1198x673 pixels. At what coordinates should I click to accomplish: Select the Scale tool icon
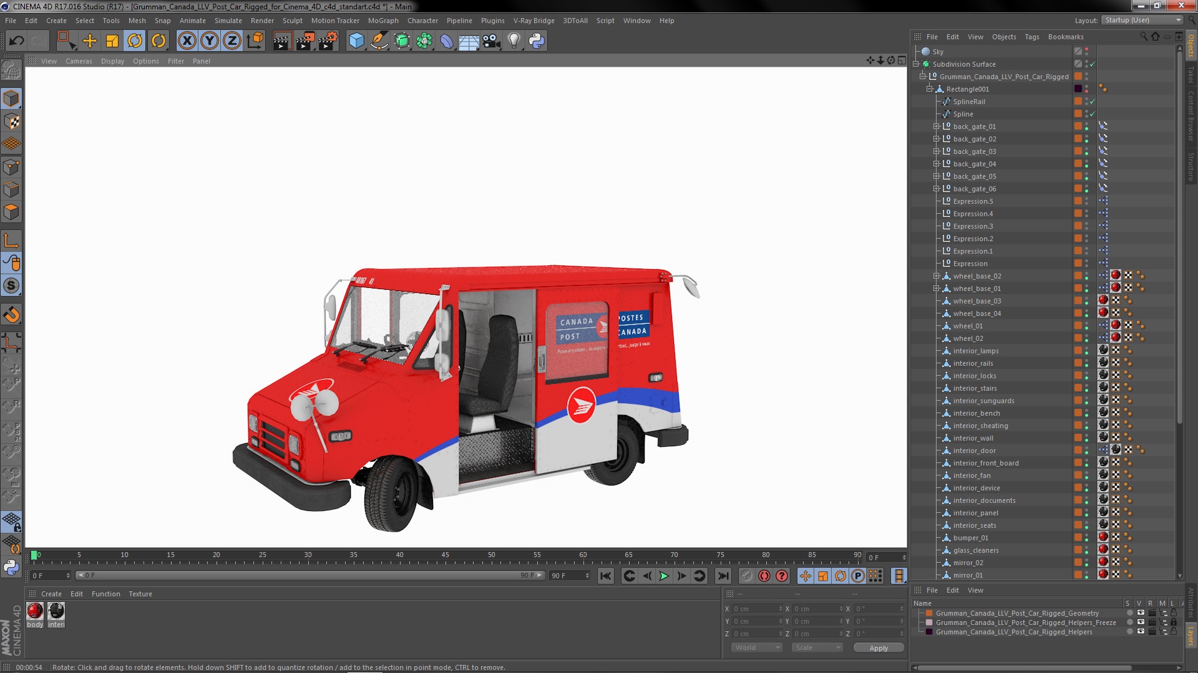[112, 41]
